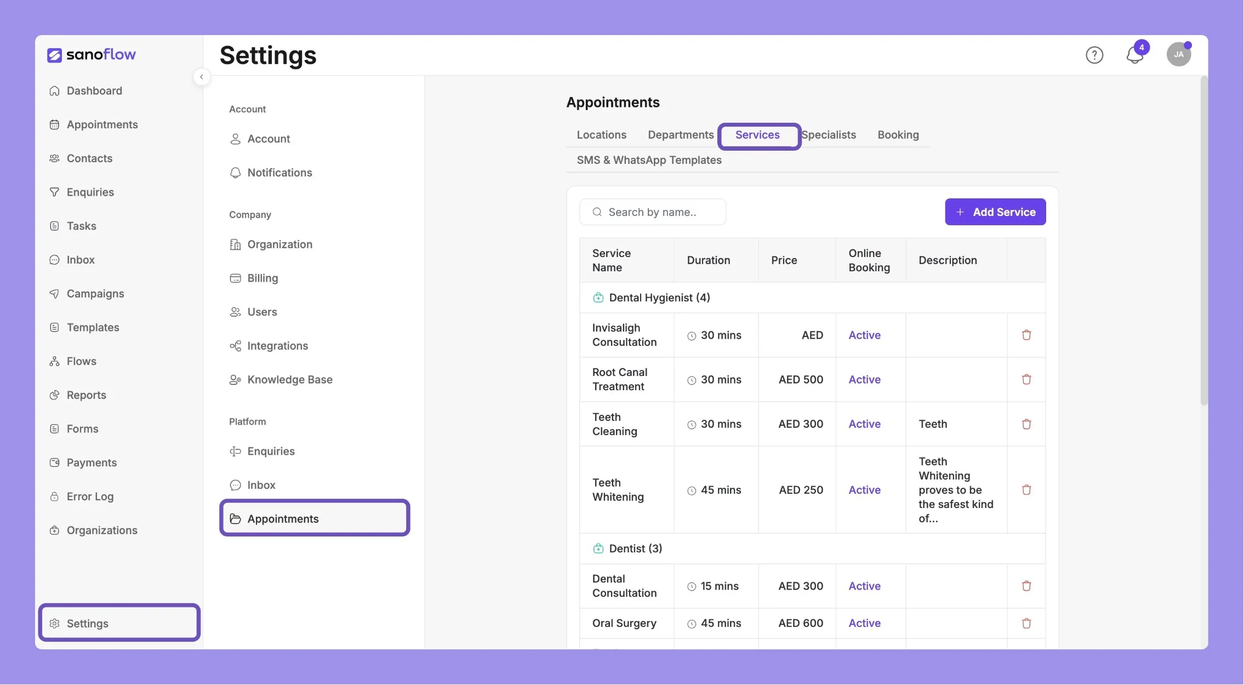The height and width of the screenshot is (685, 1244).
Task: Click Active status for Oral Surgery
Action: [864, 623]
